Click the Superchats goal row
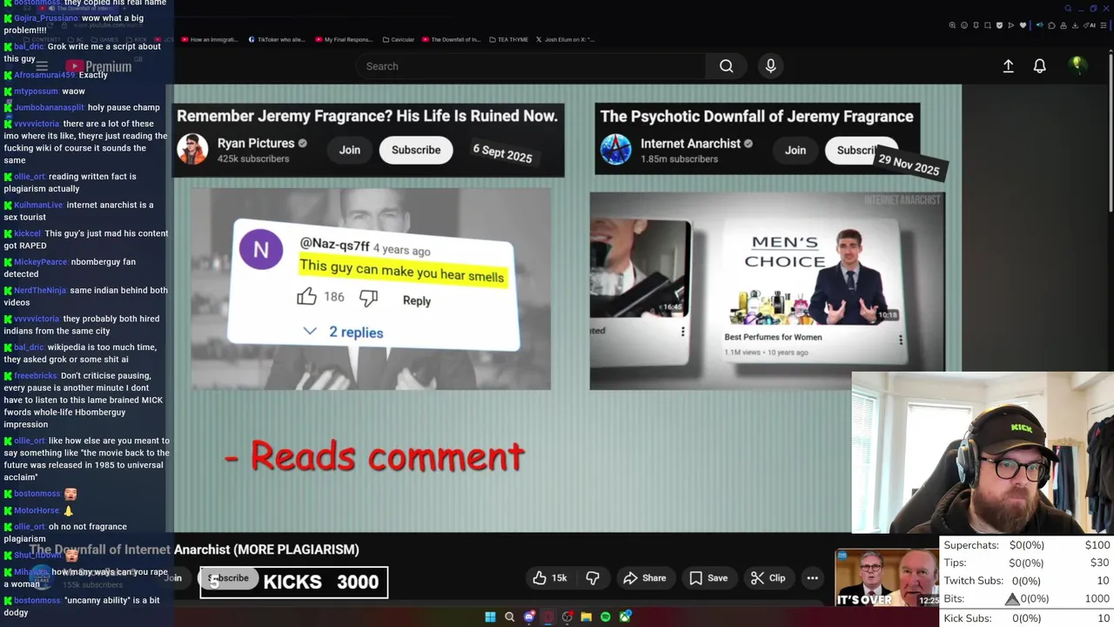The height and width of the screenshot is (627, 1114). (1027, 545)
